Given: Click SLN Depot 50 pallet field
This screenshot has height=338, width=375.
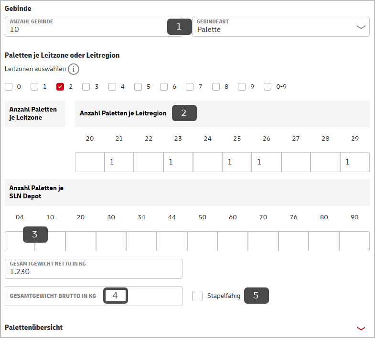Looking at the screenshot, I should tap(203, 241).
